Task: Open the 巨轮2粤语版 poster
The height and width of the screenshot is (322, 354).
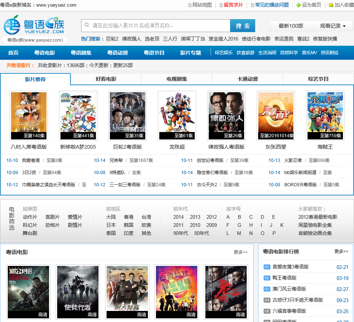Action: [128, 116]
